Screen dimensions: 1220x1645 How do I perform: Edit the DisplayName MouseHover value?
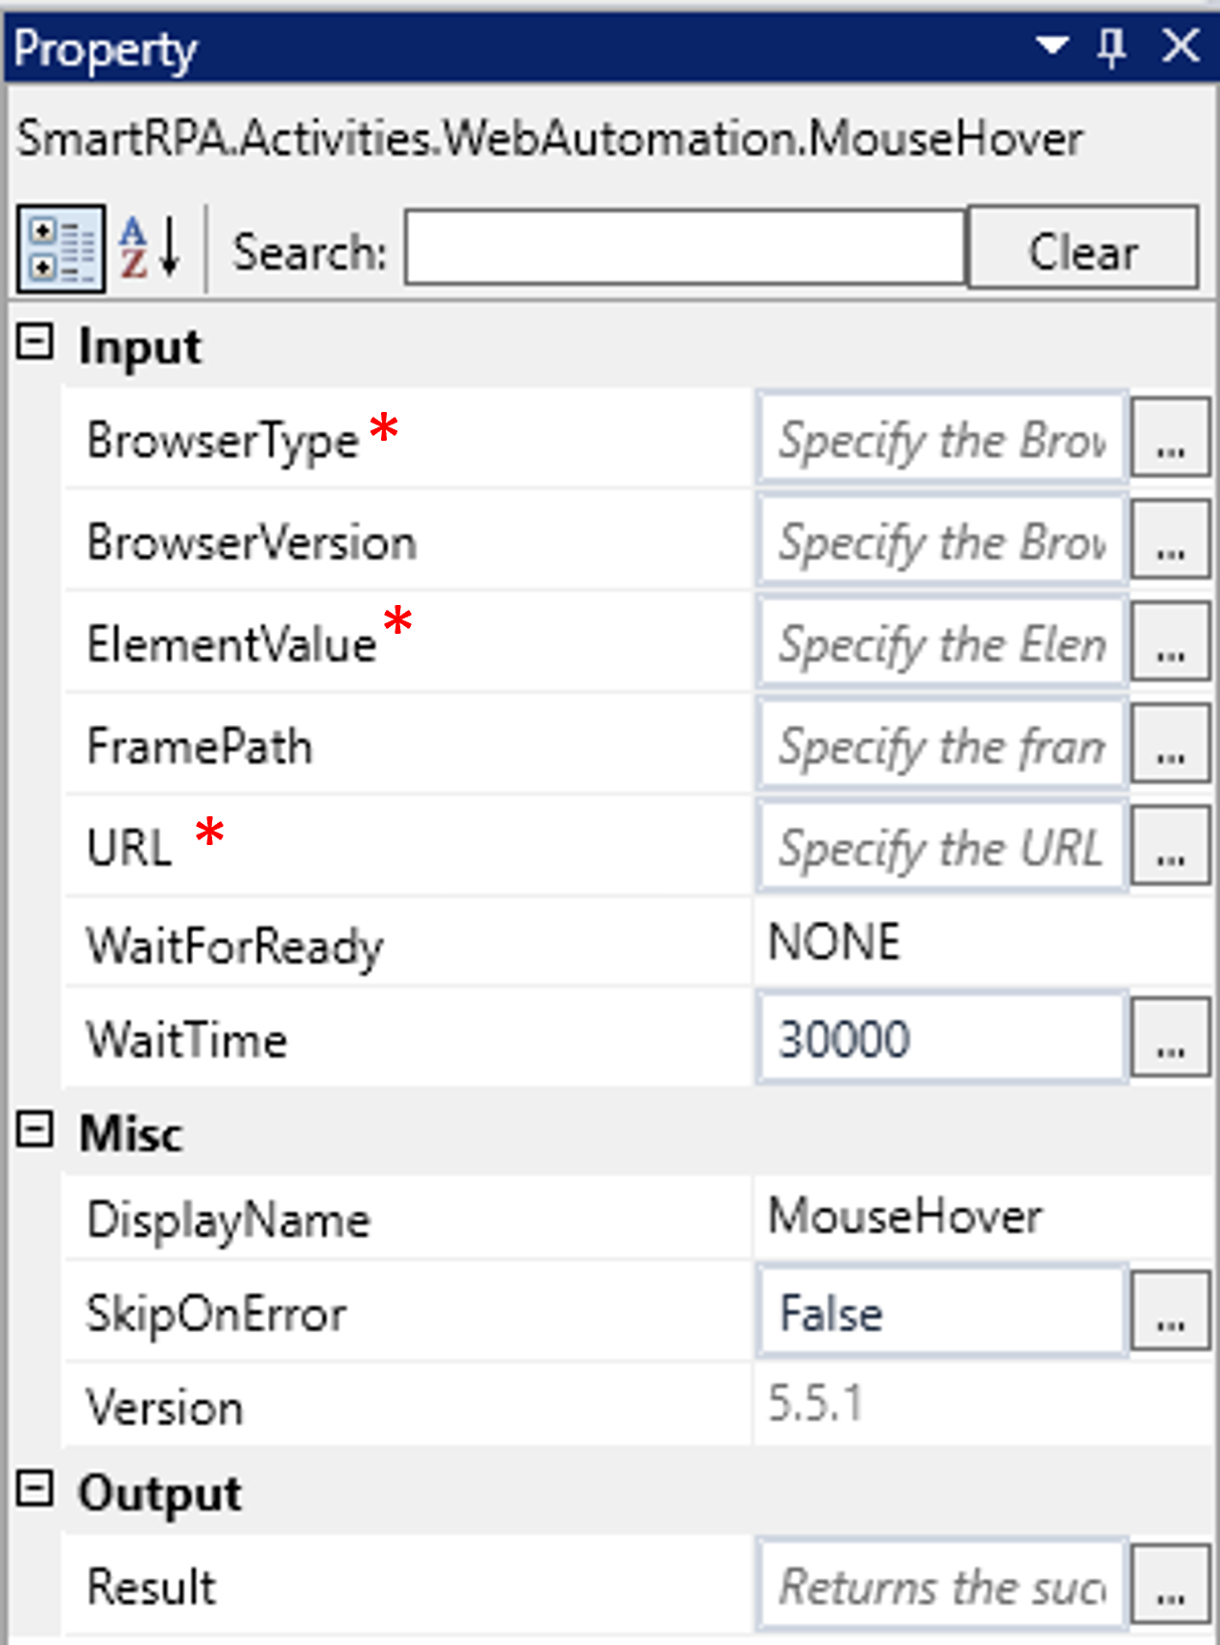[x=979, y=1217]
